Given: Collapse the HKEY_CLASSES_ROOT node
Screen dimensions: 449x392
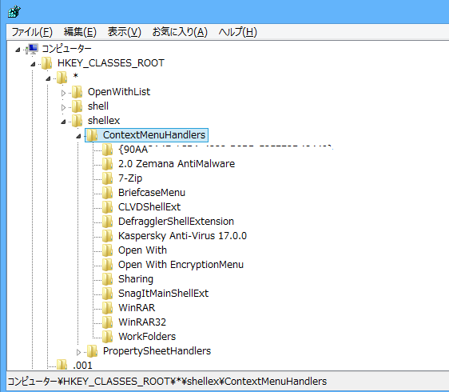Looking at the screenshot, I should 33,64.
